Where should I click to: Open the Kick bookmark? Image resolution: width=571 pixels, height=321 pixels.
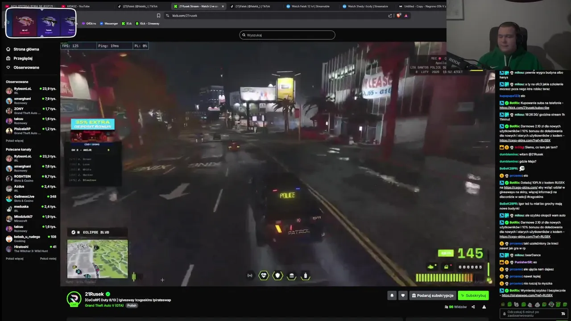click(127, 23)
